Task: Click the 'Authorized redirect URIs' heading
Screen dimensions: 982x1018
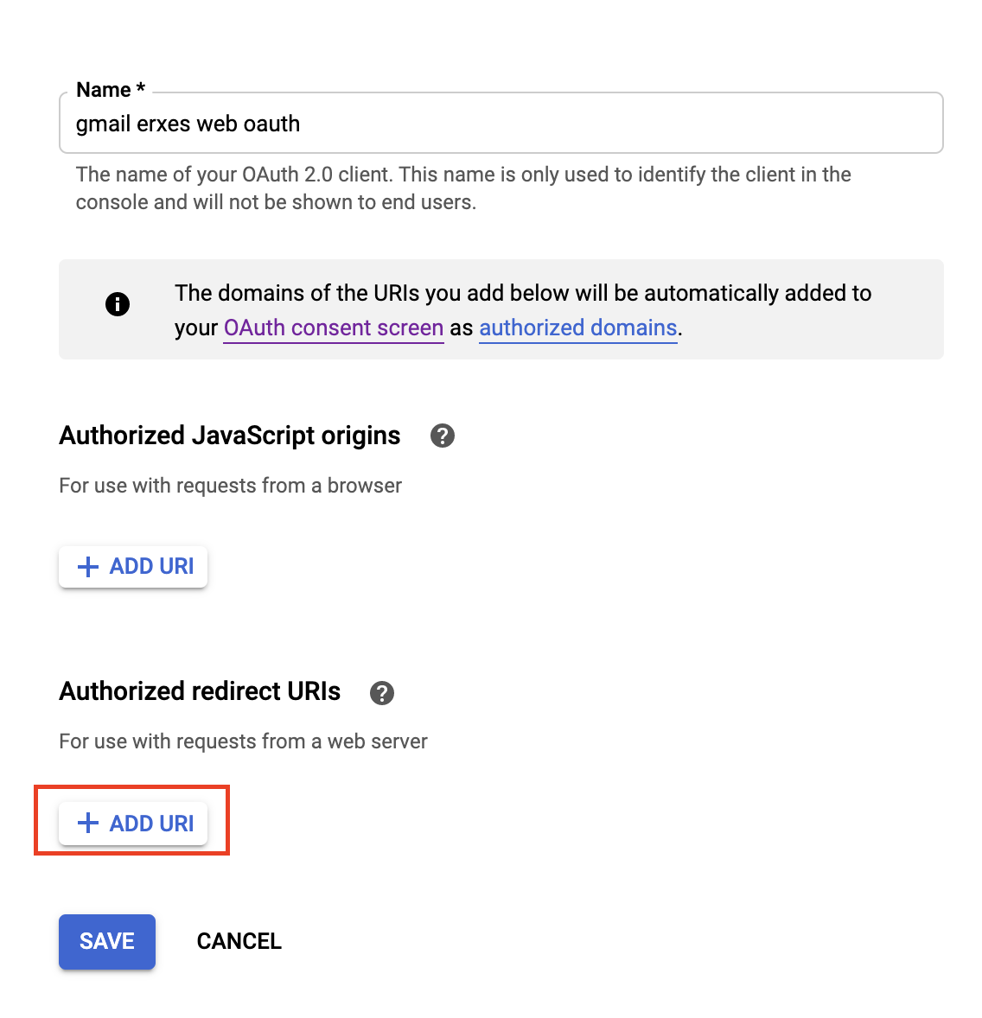Action: click(x=200, y=691)
